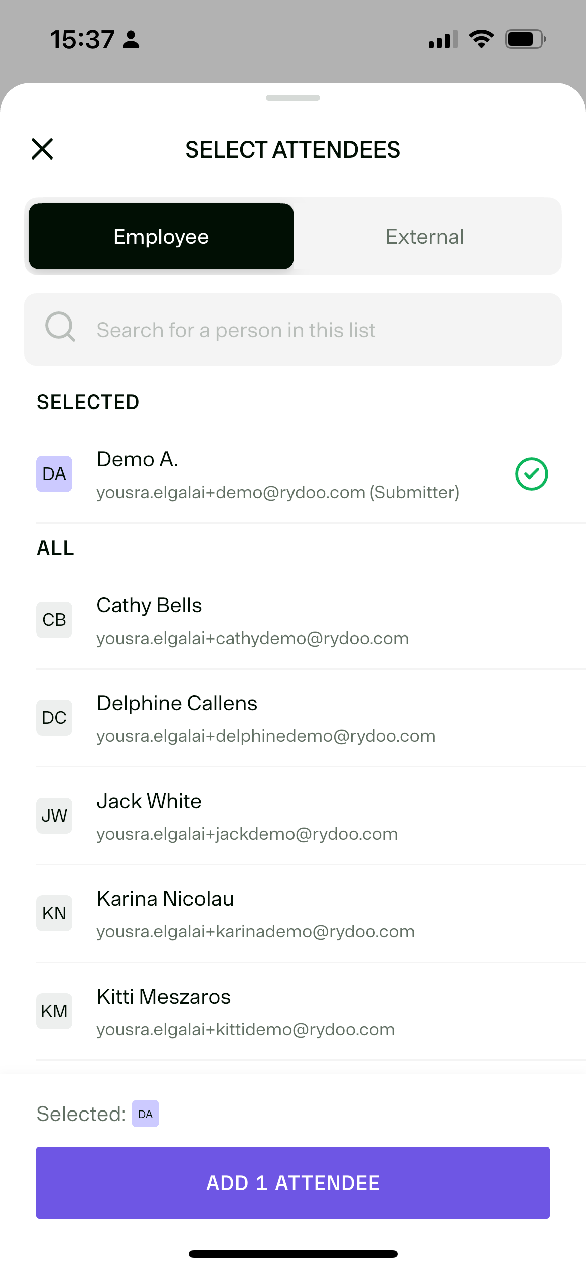Tap the KN avatar badge
Viewport: 586px width, 1270px height.
point(54,913)
